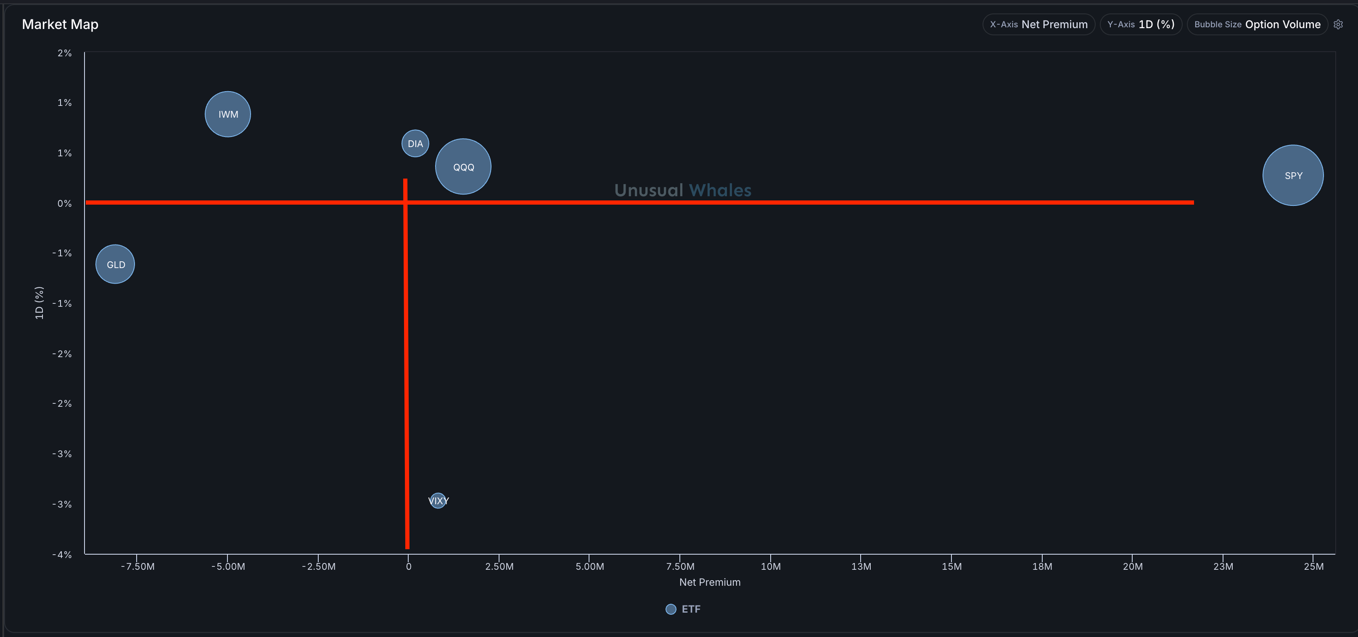Open the Bubble Size Option Volume dropdown
This screenshot has height=637, width=1358.
(1257, 24)
